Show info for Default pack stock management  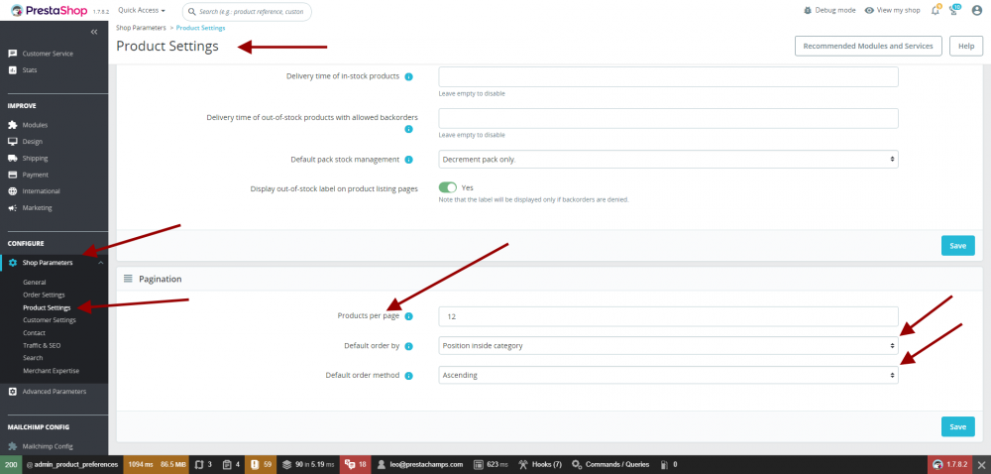click(408, 160)
